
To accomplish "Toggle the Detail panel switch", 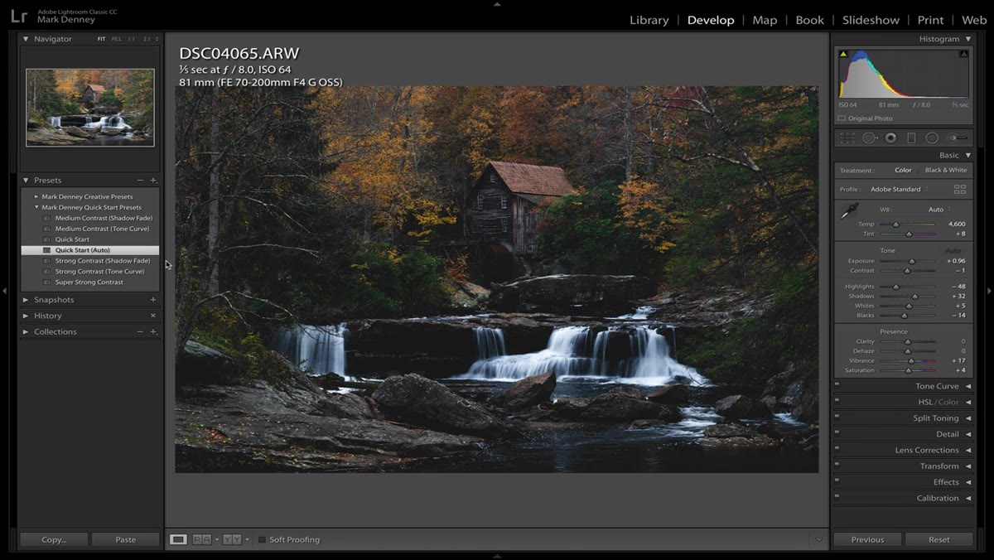I will (x=837, y=434).
